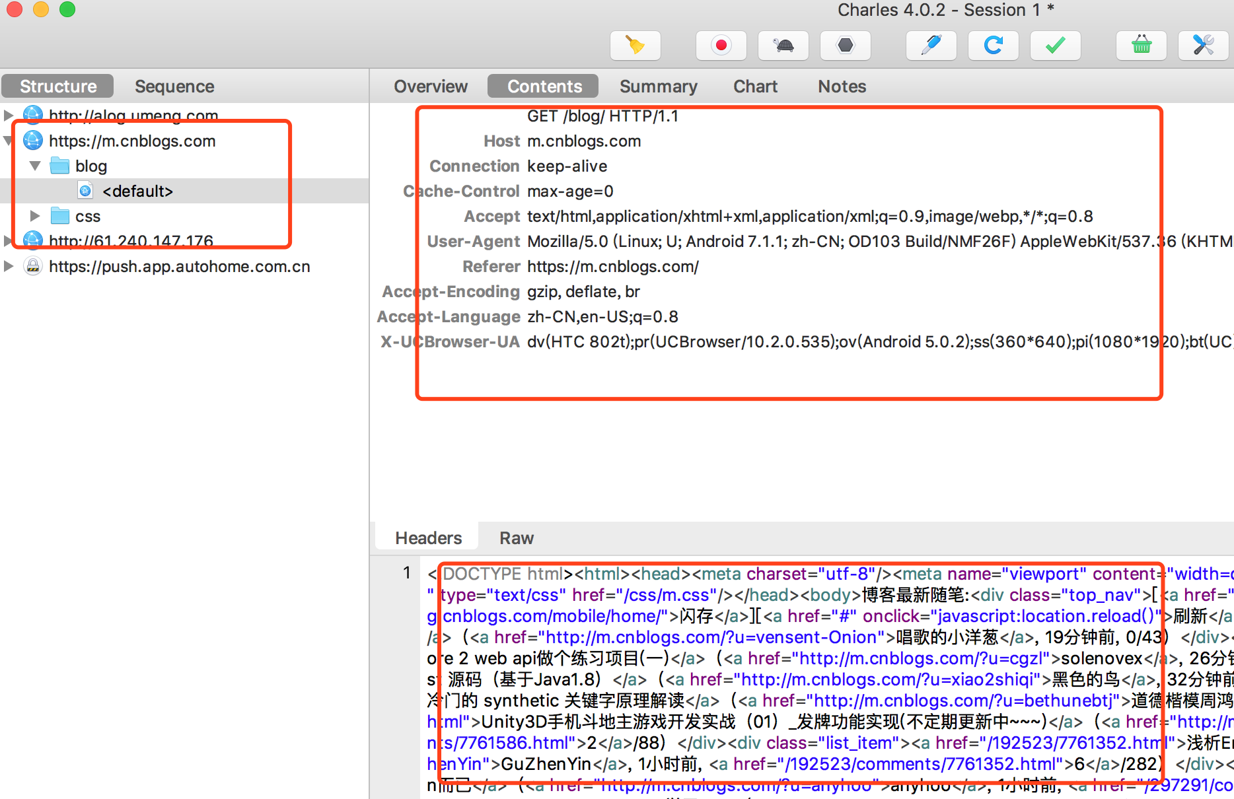This screenshot has height=799, width=1234.
Task: Click the Connection value keep-alive
Action: pos(567,166)
